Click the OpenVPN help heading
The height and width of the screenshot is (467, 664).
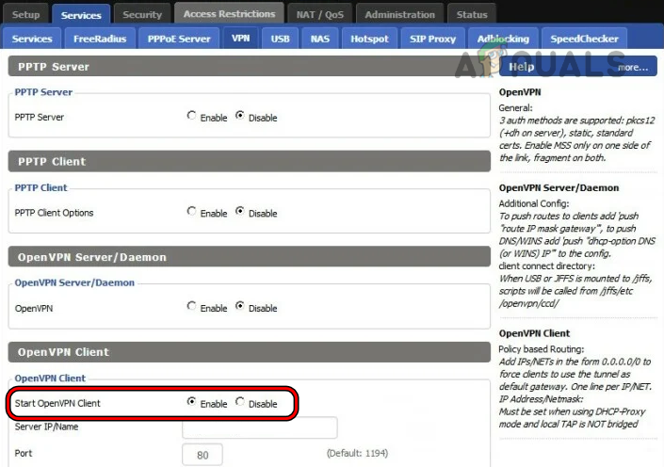[x=520, y=92]
